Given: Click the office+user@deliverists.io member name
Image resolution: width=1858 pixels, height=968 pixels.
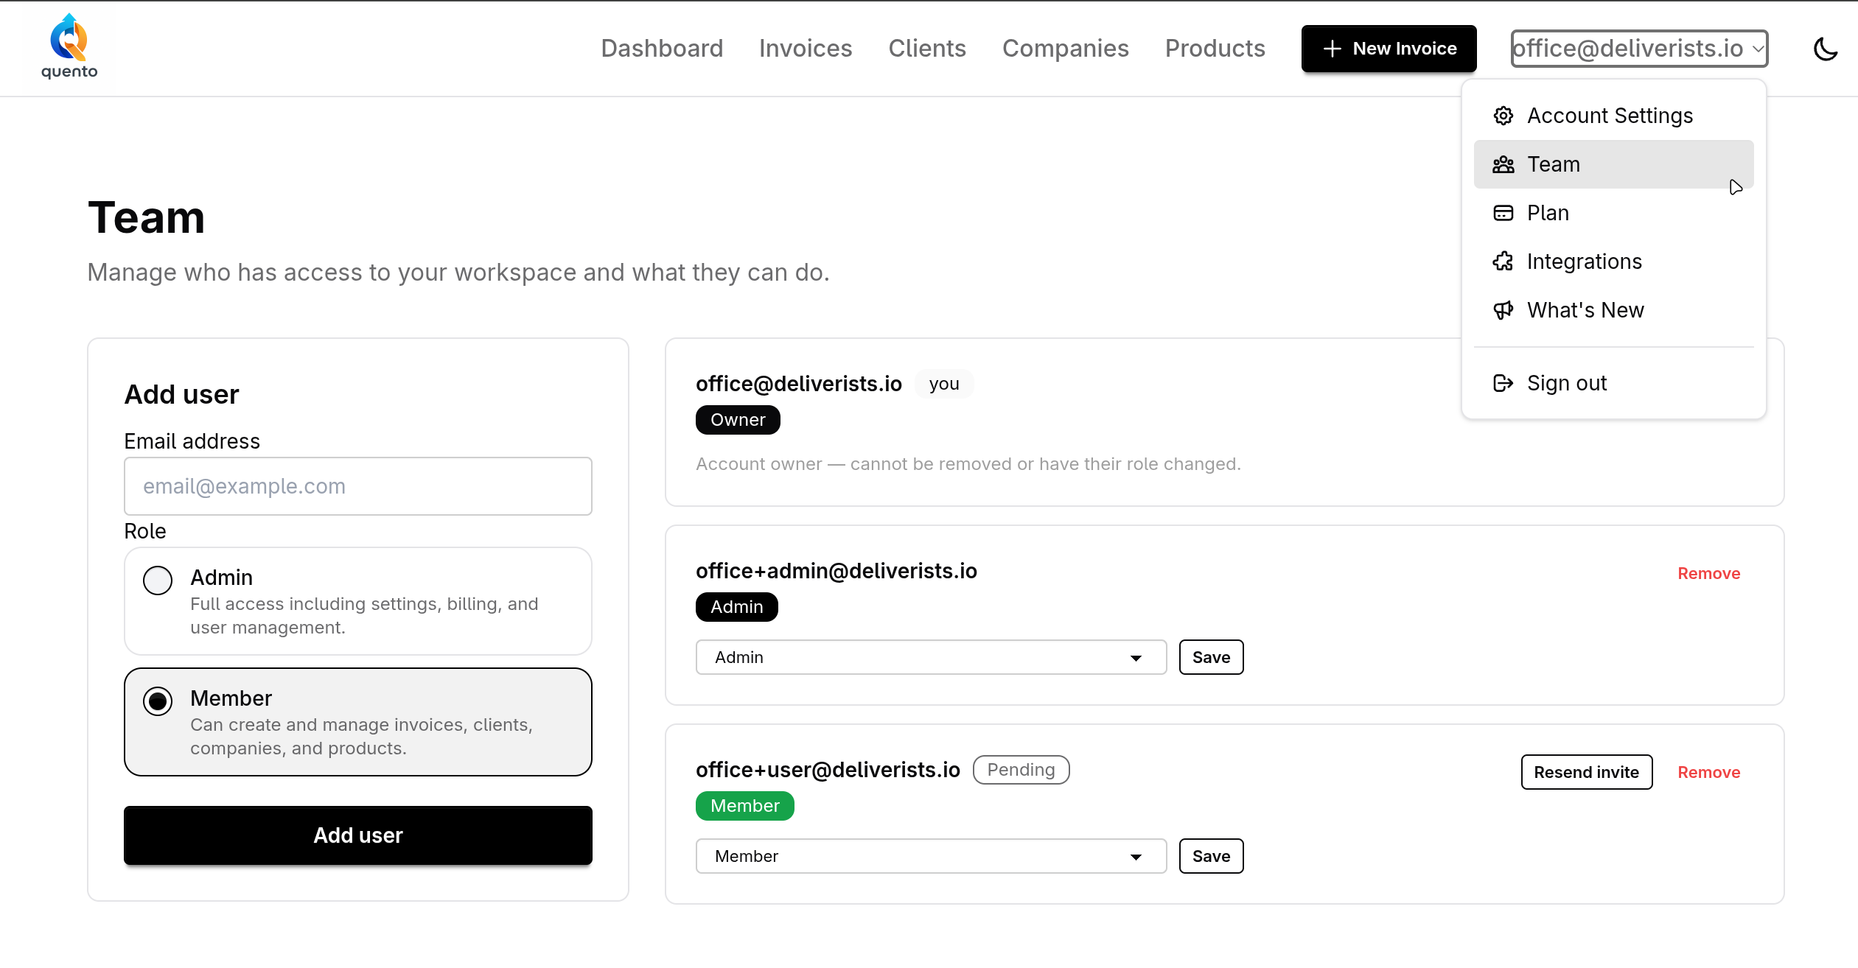Looking at the screenshot, I should (x=828, y=770).
